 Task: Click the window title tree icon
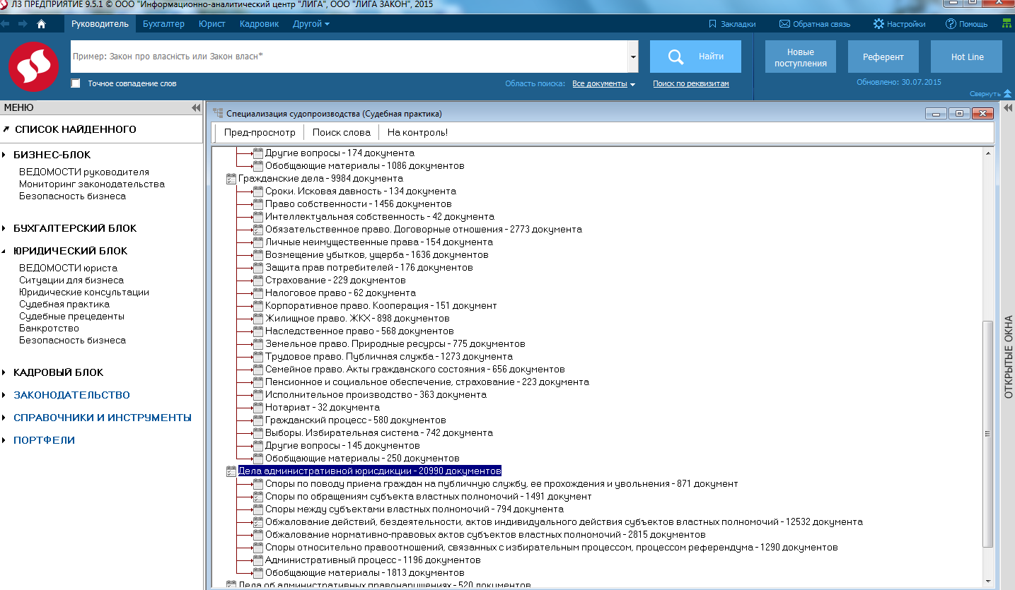[219, 113]
